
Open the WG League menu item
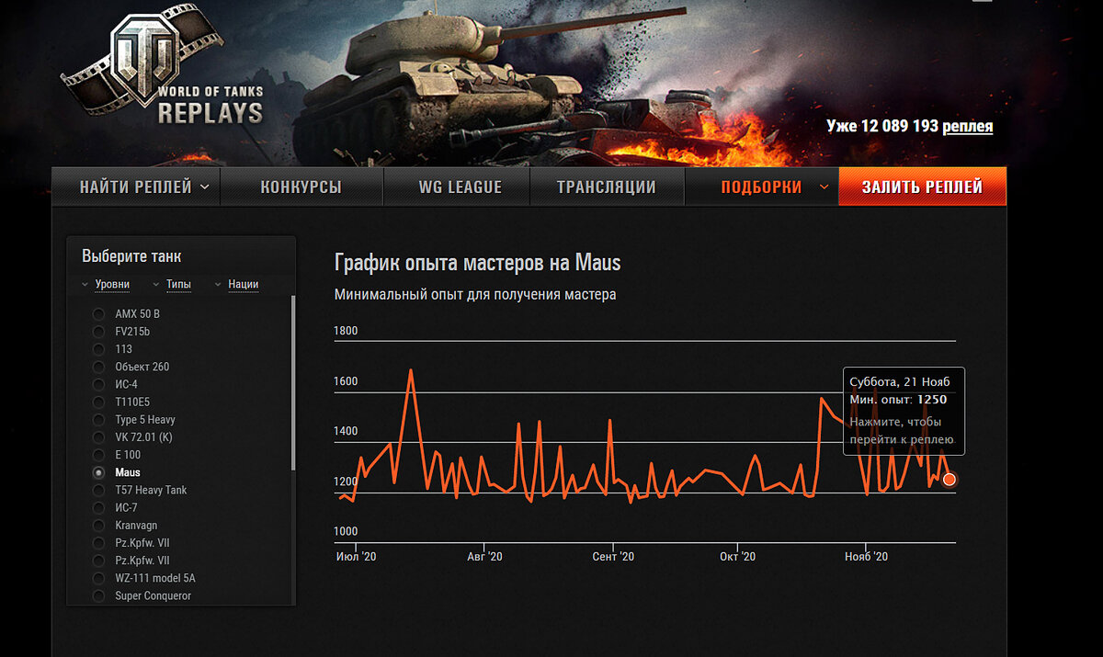click(460, 187)
